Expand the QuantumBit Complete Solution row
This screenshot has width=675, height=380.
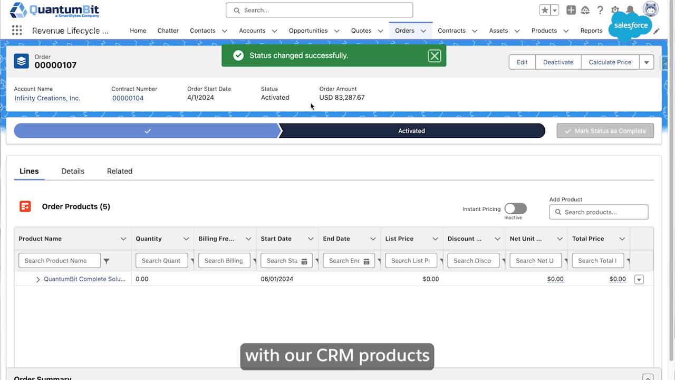pos(38,279)
